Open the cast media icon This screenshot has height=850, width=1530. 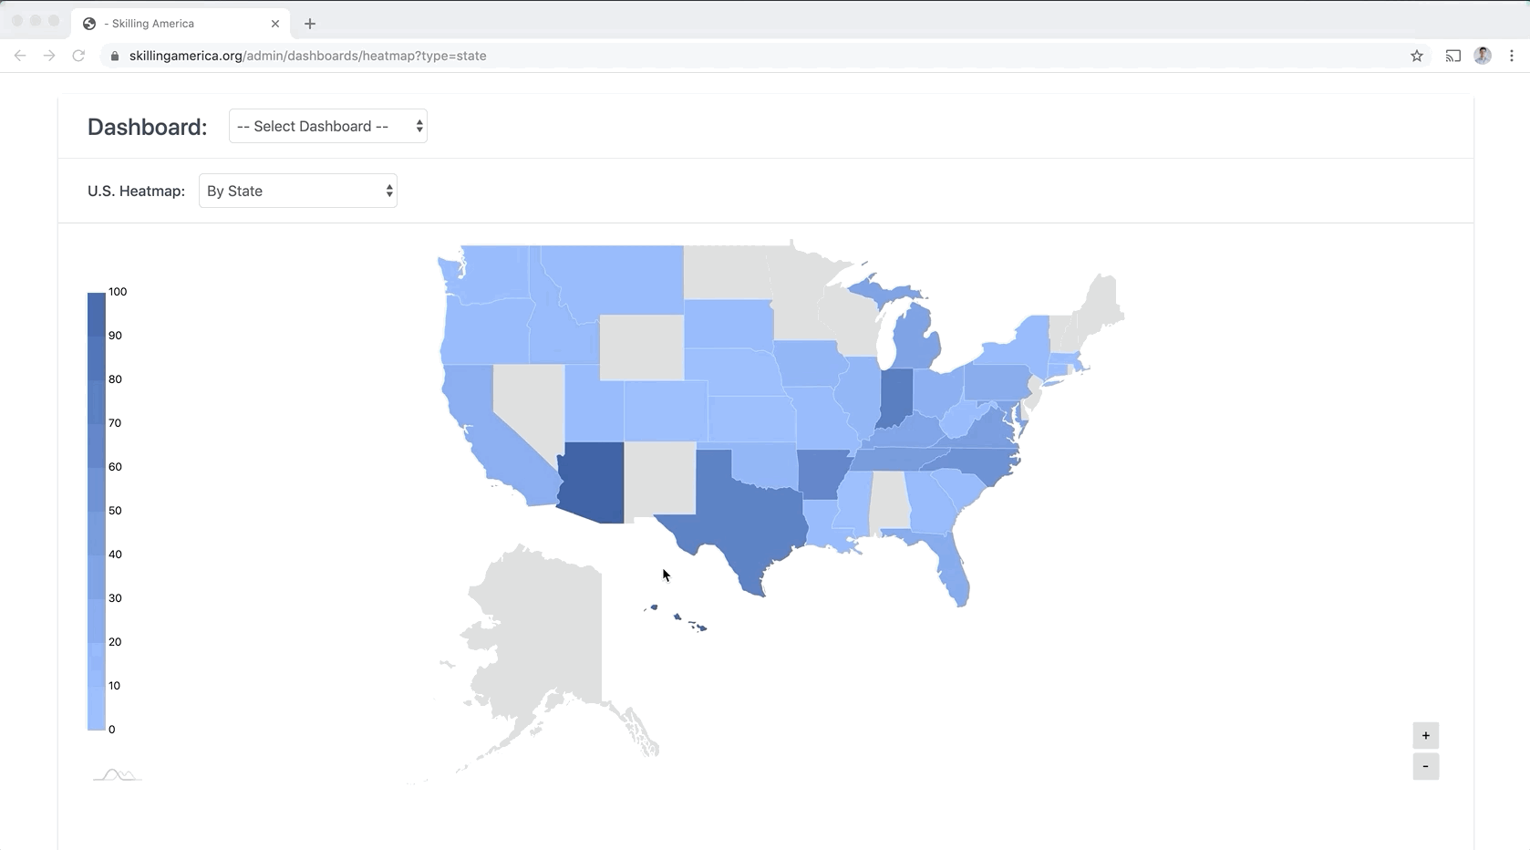click(x=1452, y=56)
